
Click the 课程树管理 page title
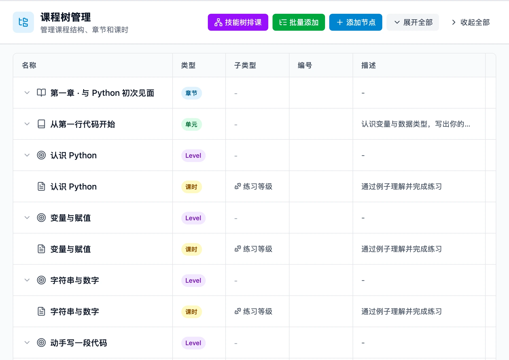(x=65, y=17)
